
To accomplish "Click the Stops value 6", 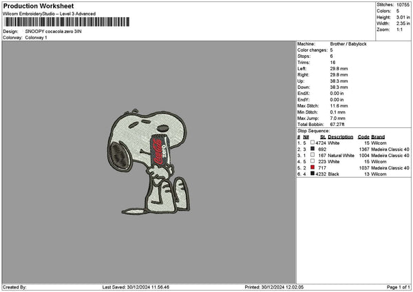I will pyautogui.click(x=331, y=56).
